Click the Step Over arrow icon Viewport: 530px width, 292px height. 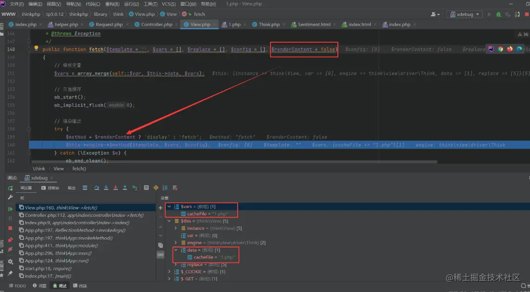(x=97, y=188)
